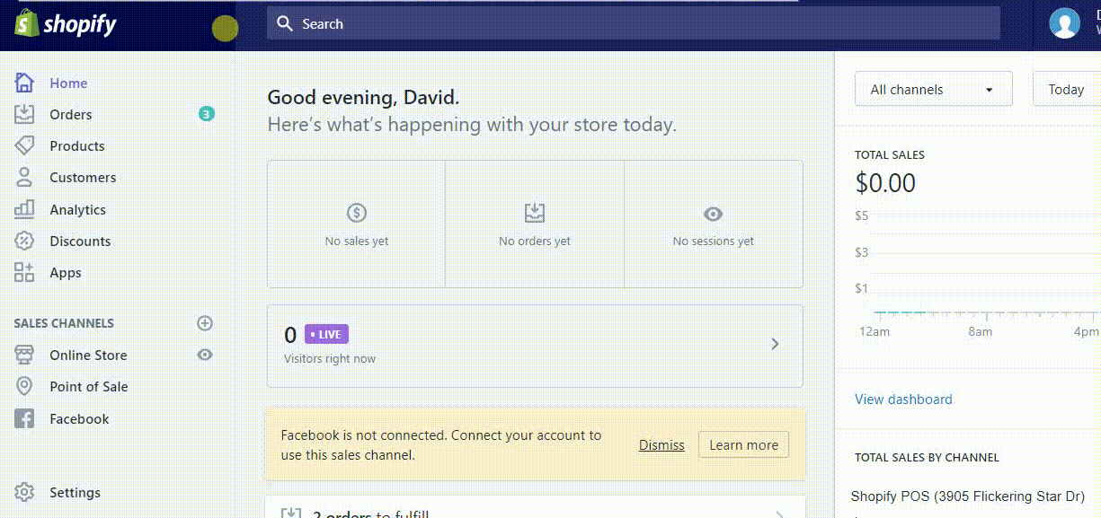The width and height of the screenshot is (1101, 518).
Task: Expand live visitors card chevron
Action: [775, 344]
